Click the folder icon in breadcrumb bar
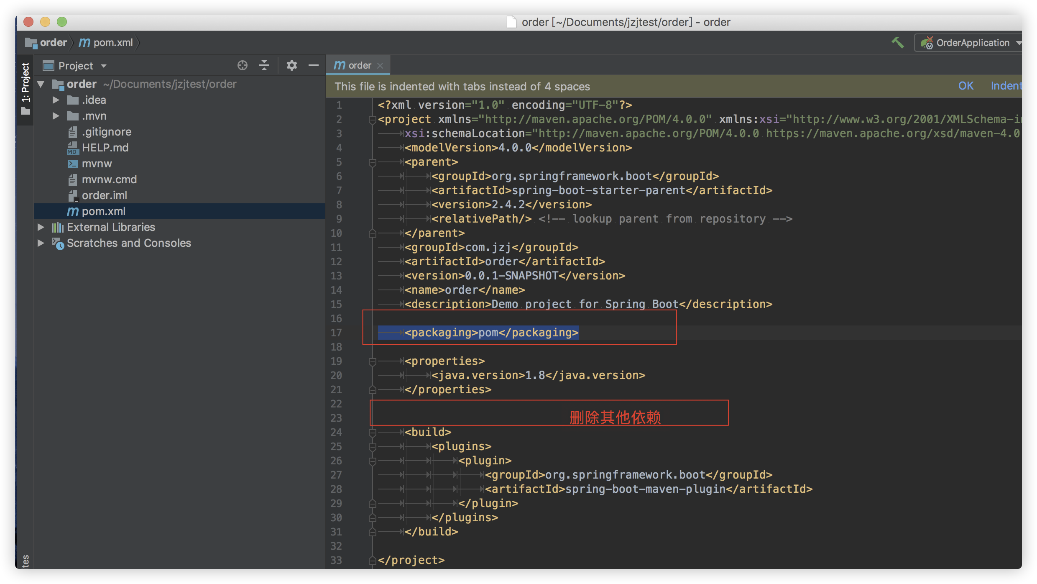This screenshot has height=584, width=1037. point(31,43)
